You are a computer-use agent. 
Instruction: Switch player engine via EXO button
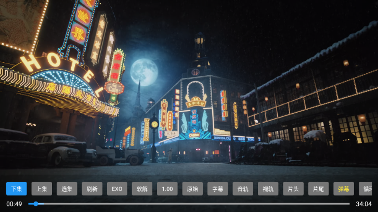pos(117,189)
